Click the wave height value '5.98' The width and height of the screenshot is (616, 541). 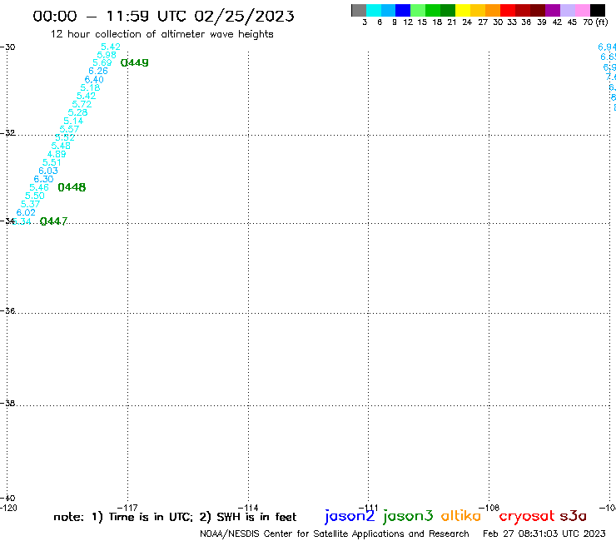(107, 55)
